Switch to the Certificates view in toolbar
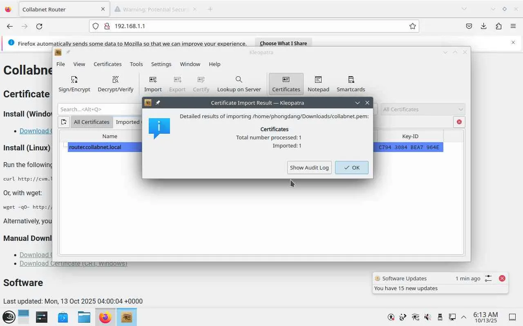This screenshot has width=523, height=326. tap(286, 84)
